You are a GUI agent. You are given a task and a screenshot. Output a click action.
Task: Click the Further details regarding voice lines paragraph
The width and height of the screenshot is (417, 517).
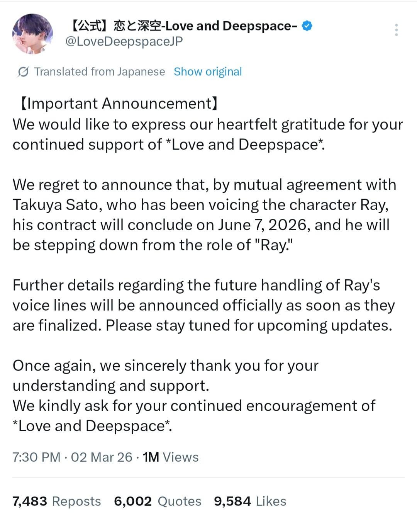pos(203,305)
